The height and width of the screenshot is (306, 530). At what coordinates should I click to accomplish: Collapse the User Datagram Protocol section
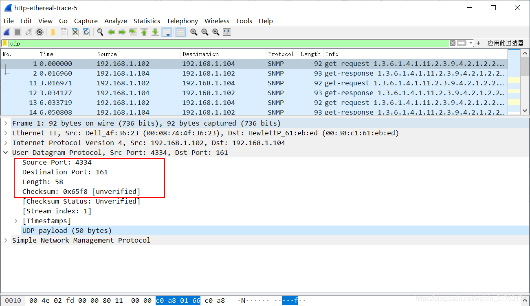pos(6,152)
